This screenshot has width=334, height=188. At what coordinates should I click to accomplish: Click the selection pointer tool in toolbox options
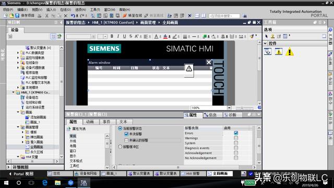coord(266,37)
